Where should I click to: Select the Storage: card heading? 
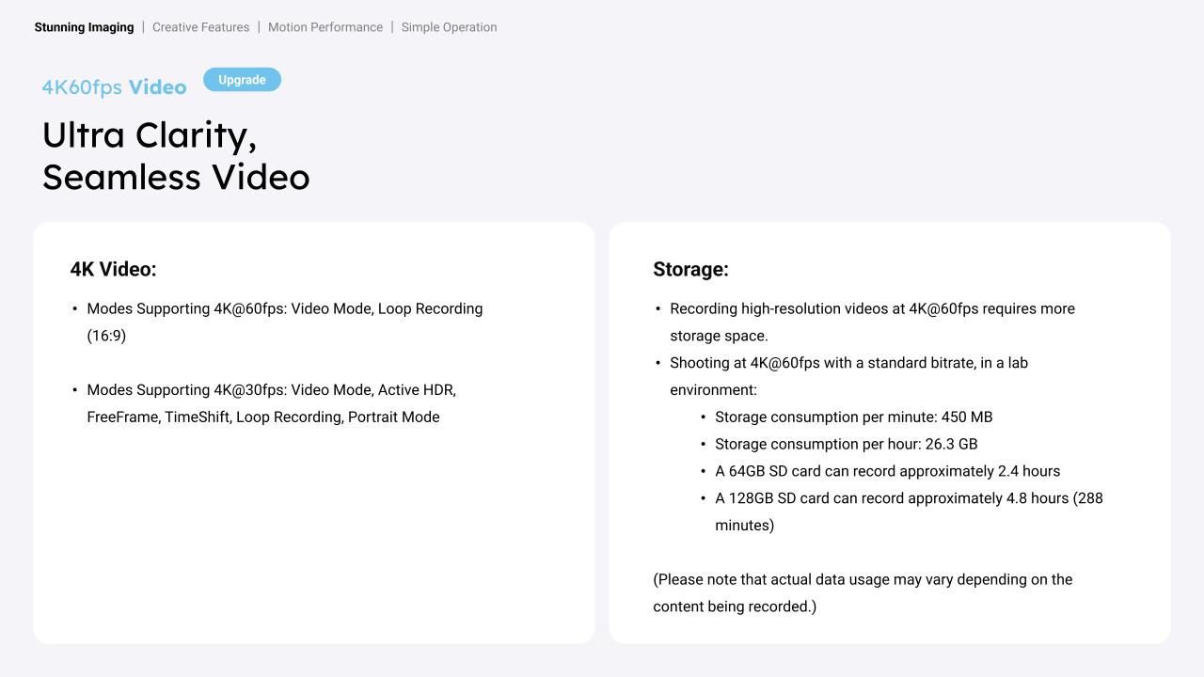(690, 269)
